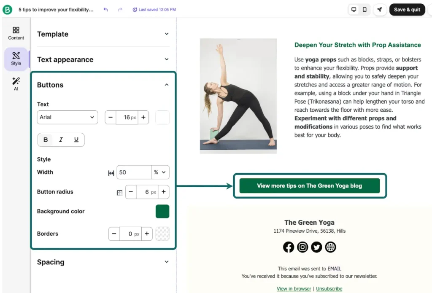The width and height of the screenshot is (432, 293).
Task: Click the Save & quit button
Action: (407, 9)
